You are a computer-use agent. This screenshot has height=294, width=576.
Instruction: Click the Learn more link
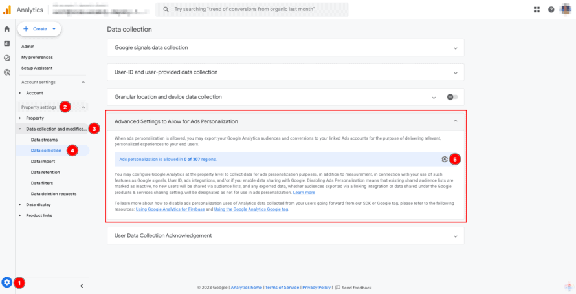coord(304,193)
